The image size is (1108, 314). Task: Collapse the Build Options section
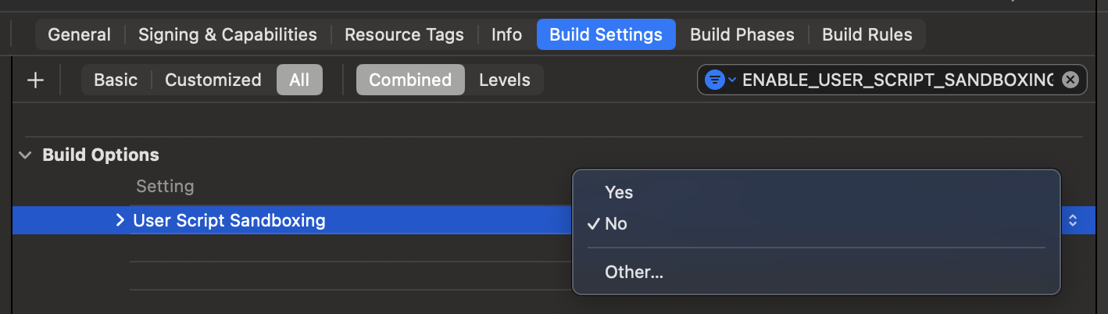[x=27, y=155]
